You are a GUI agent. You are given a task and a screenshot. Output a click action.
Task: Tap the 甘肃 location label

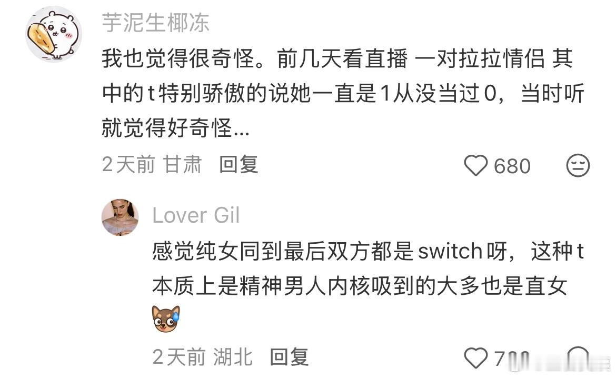click(x=183, y=164)
